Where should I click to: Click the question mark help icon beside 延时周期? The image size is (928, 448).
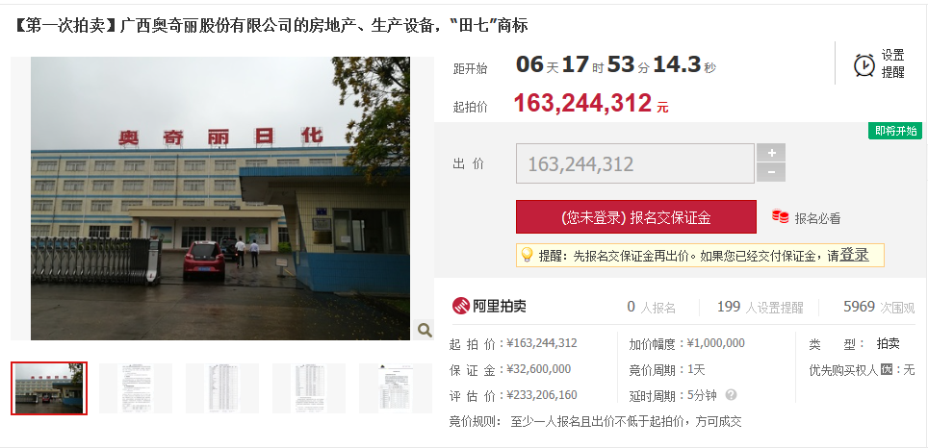click(731, 394)
